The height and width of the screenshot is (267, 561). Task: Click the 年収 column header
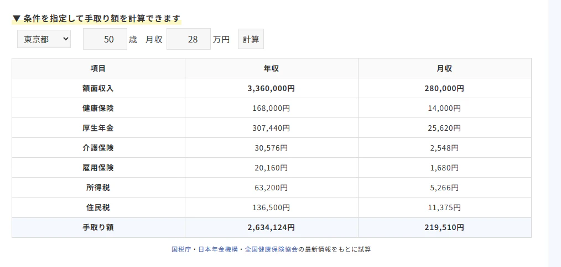click(271, 68)
